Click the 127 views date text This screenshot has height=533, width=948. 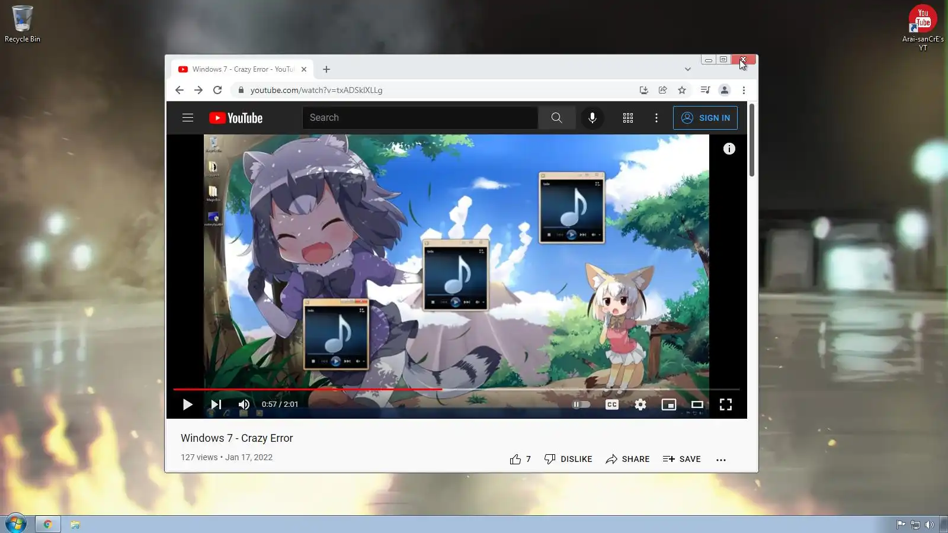click(x=227, y=457)
